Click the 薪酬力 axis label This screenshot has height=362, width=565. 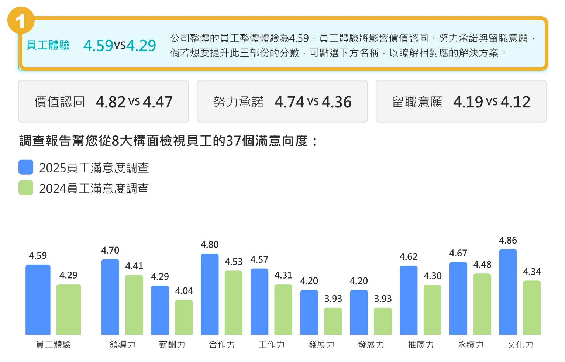(172, 345)
